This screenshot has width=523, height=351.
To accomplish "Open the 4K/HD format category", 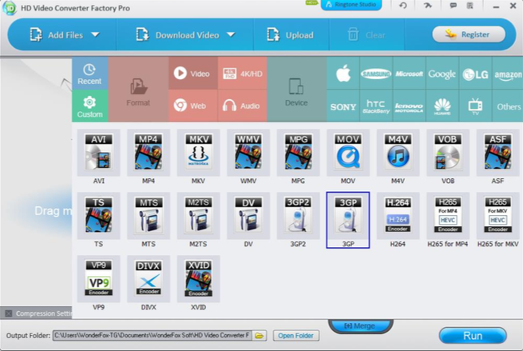I will 241,74.
